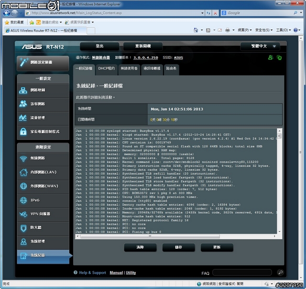This screenshot has height=289, width=306.
Task: Switch to the 無線使用者 wireless log tab
Action: click(129, 68)
